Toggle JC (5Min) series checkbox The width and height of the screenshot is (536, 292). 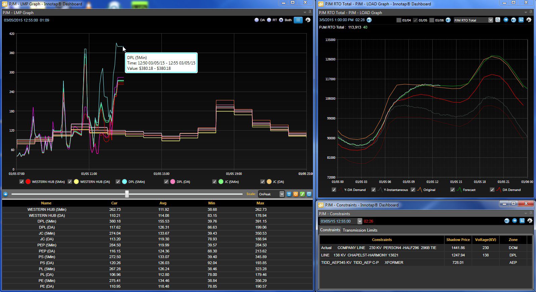click(x=214, y=182)
